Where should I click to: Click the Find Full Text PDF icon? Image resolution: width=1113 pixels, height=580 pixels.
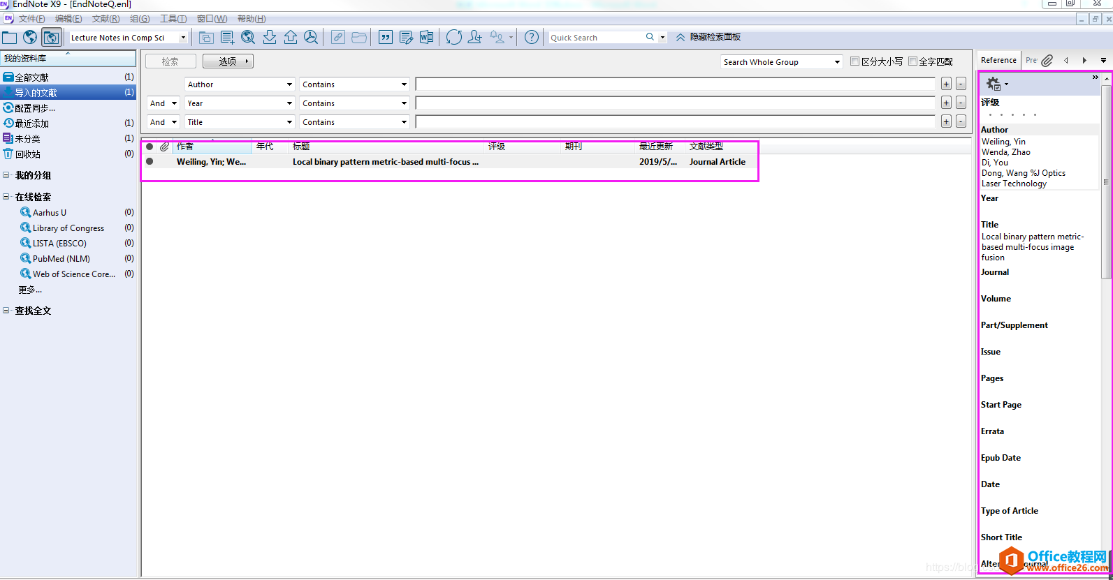point(311,37)
